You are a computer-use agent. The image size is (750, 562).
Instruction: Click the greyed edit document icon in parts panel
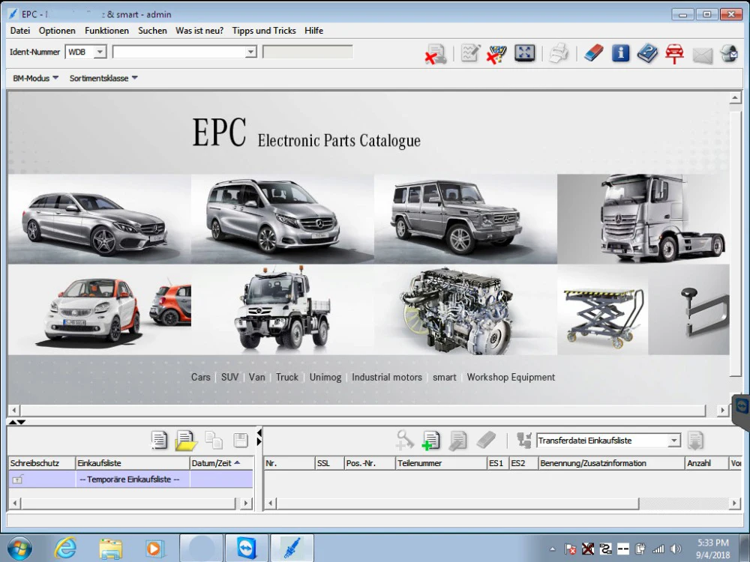pyautogui.click(x=457, y=441)
